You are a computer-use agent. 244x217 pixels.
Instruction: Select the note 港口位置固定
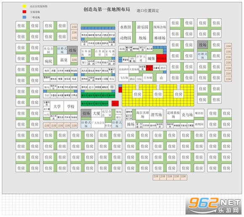coord(148,11)
